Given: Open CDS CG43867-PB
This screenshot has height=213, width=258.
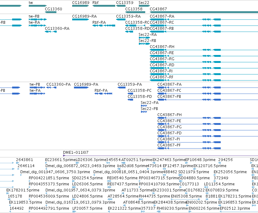Looking at the screenshot, I should pos(169,97).
